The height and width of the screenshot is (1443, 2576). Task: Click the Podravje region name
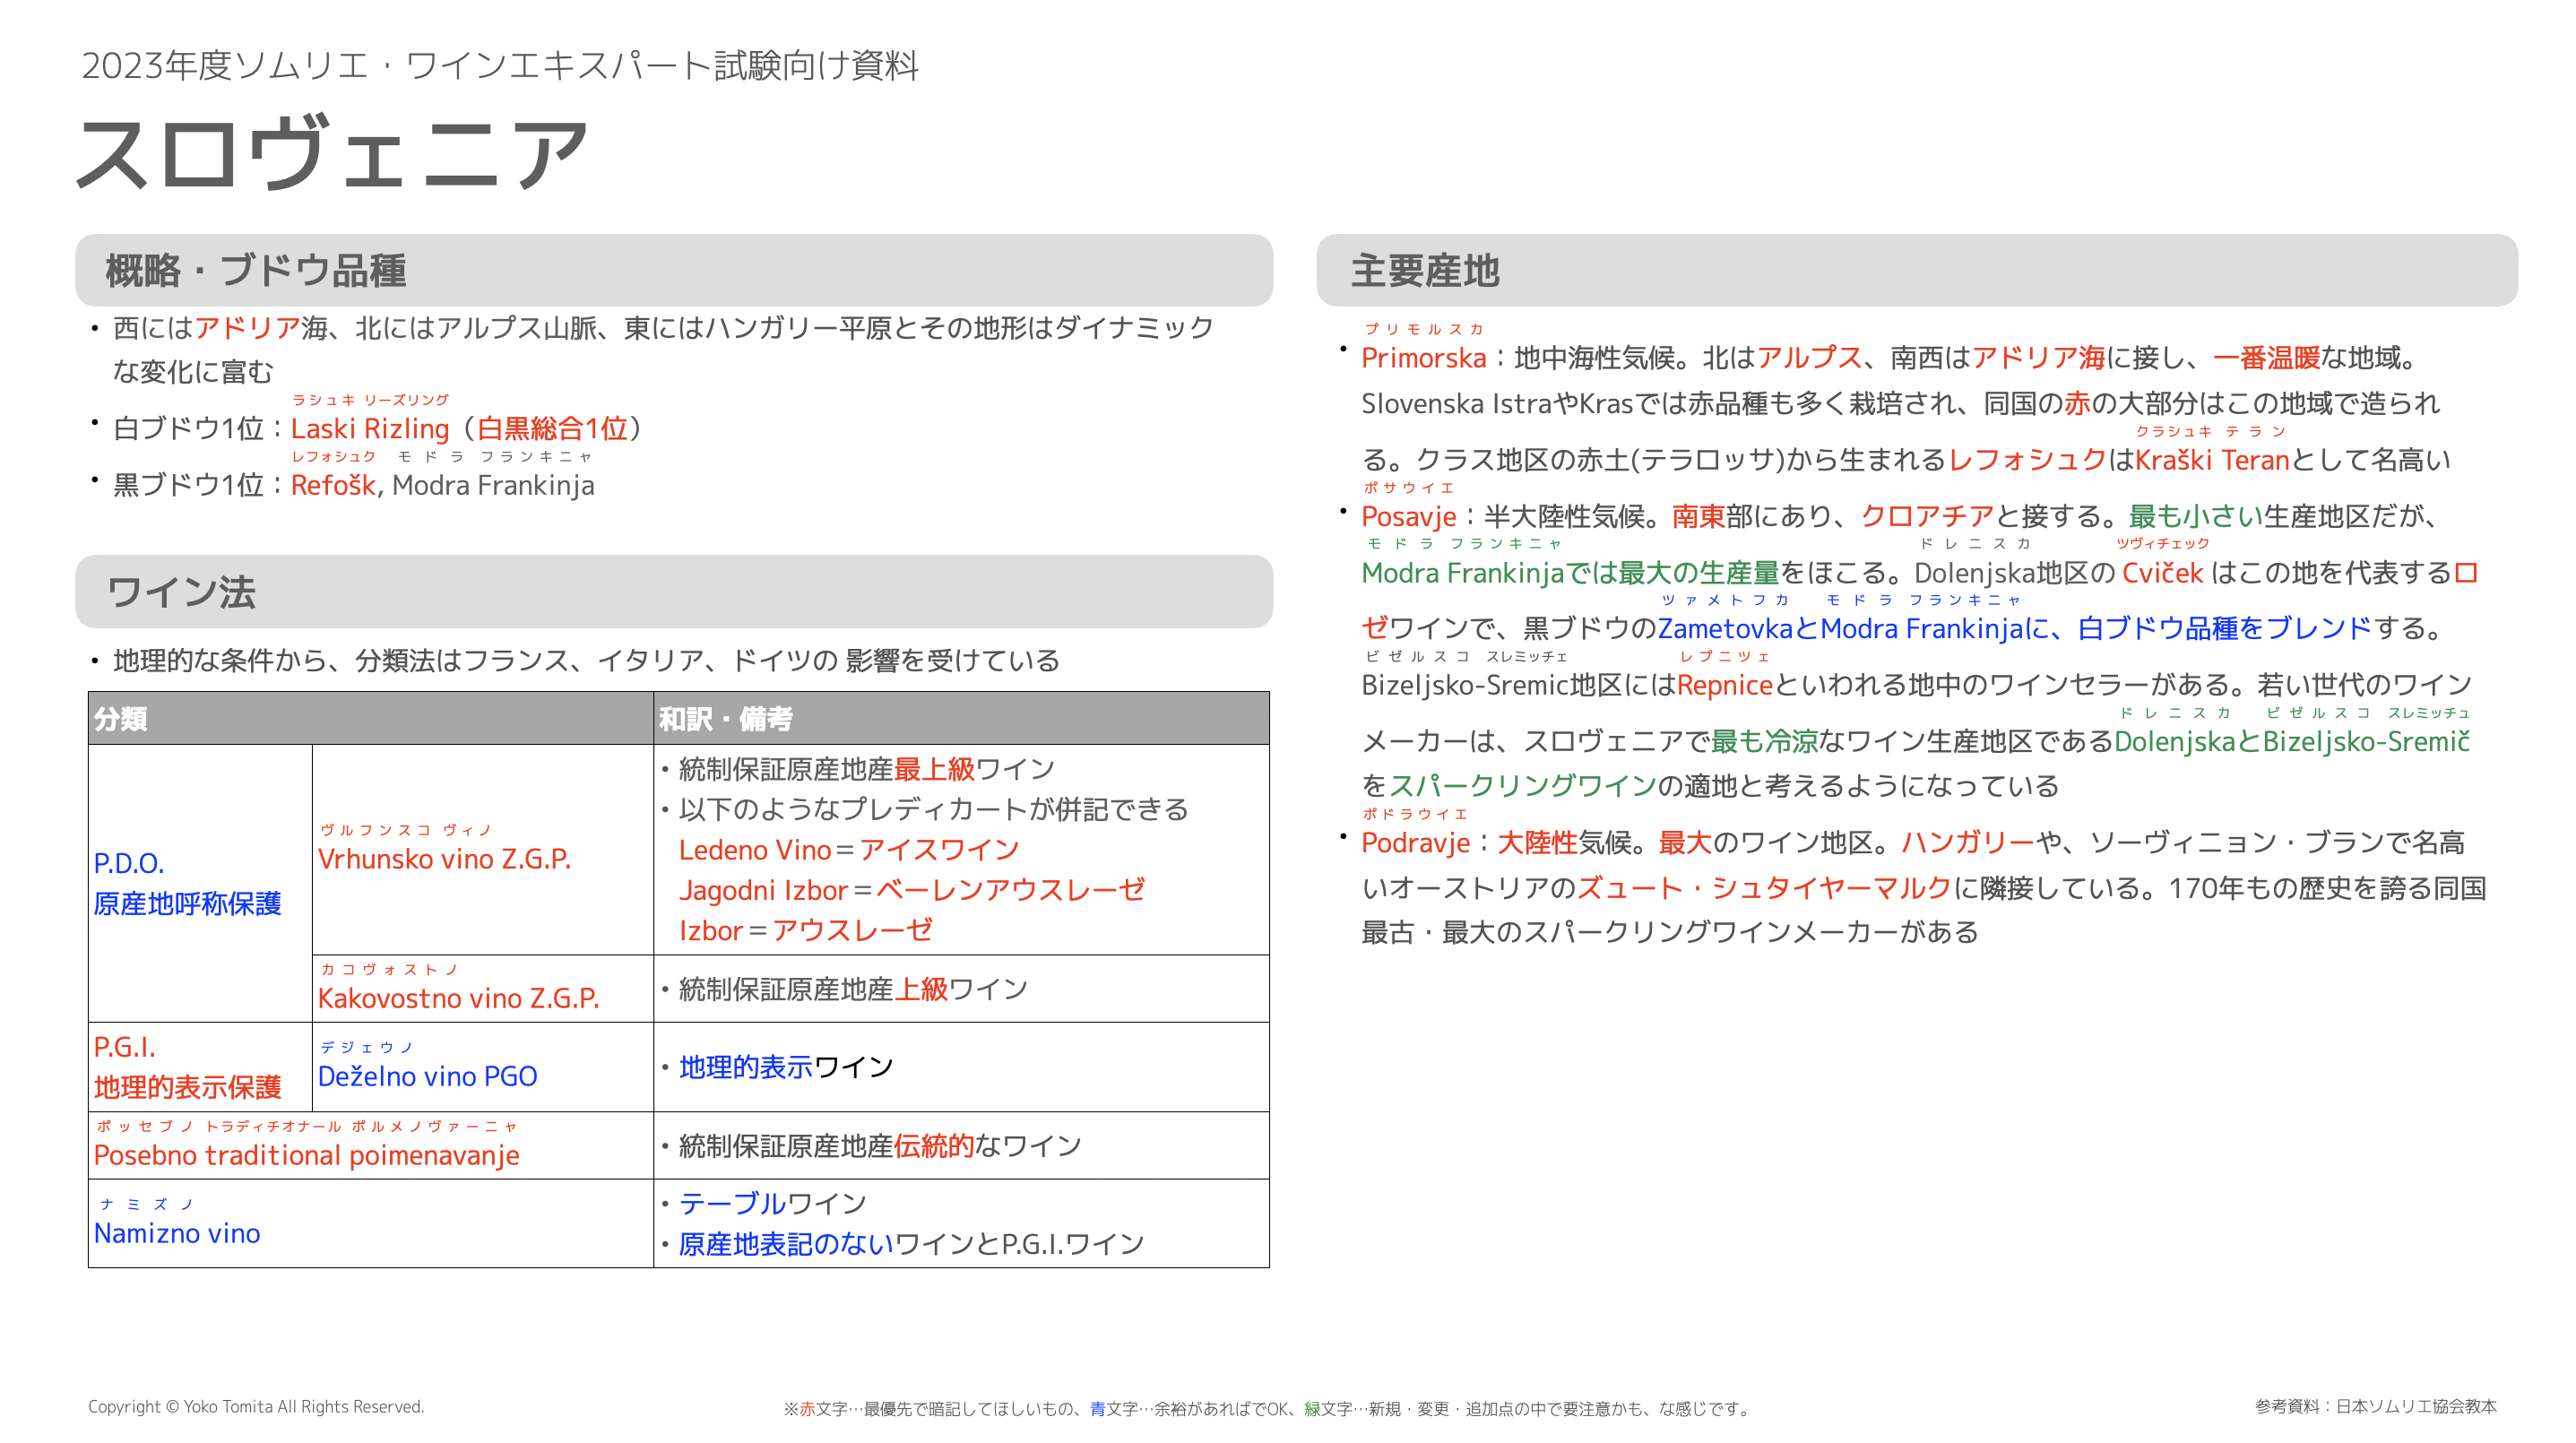pyautogui.click(x=1415, y=842)
